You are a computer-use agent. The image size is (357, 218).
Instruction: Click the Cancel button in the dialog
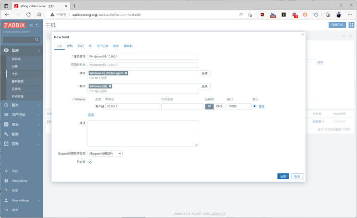click(x=297, y=176)
